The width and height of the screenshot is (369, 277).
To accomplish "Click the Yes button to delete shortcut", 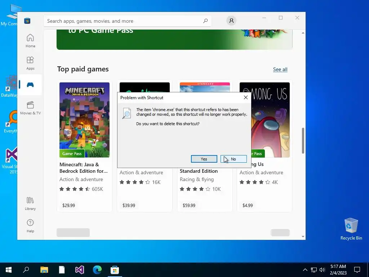I will pos(204,159).
